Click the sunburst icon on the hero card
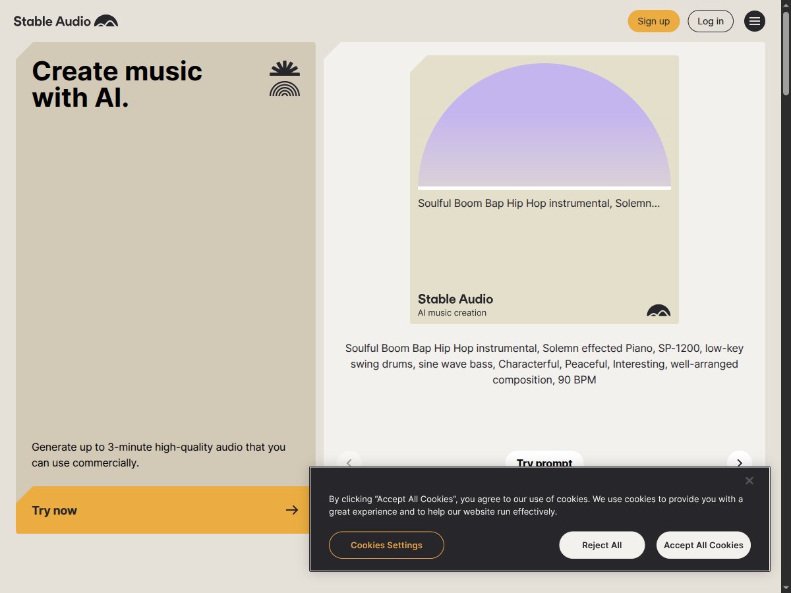The width and height of the screenshot is (791, 593). 285,68
